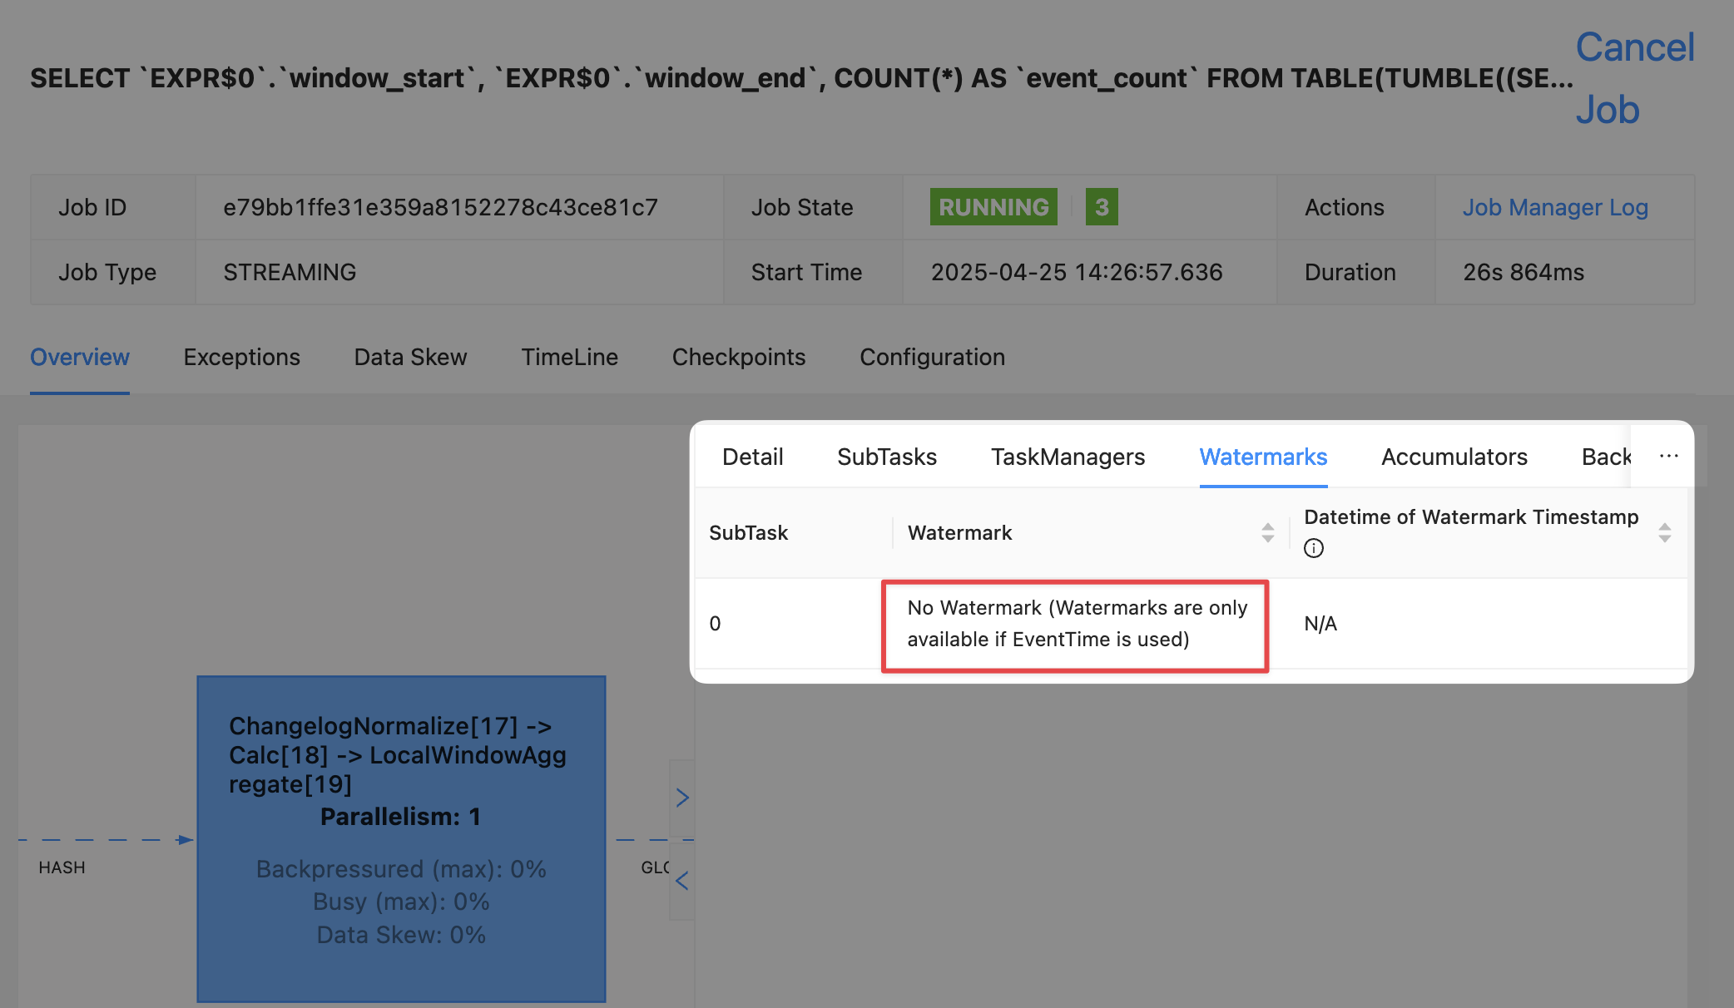Screen dimensions: 1734x1008
Task: Click the green task count badge 3
Action: pyautogui.click(x=1101, y=207)
